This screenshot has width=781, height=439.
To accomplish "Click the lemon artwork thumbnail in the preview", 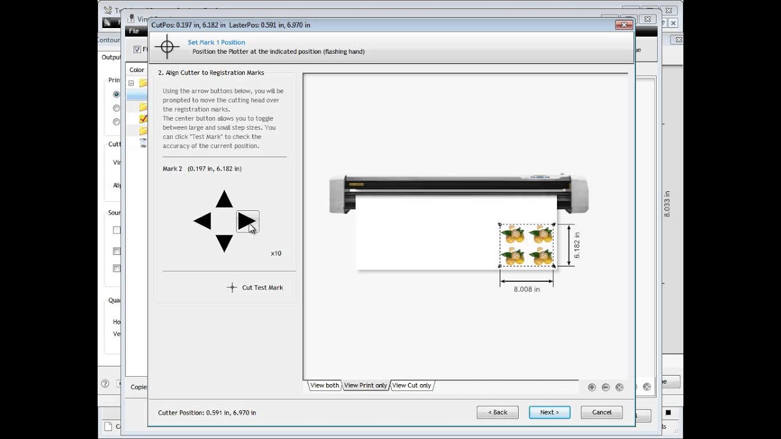I will coord(527,245).
